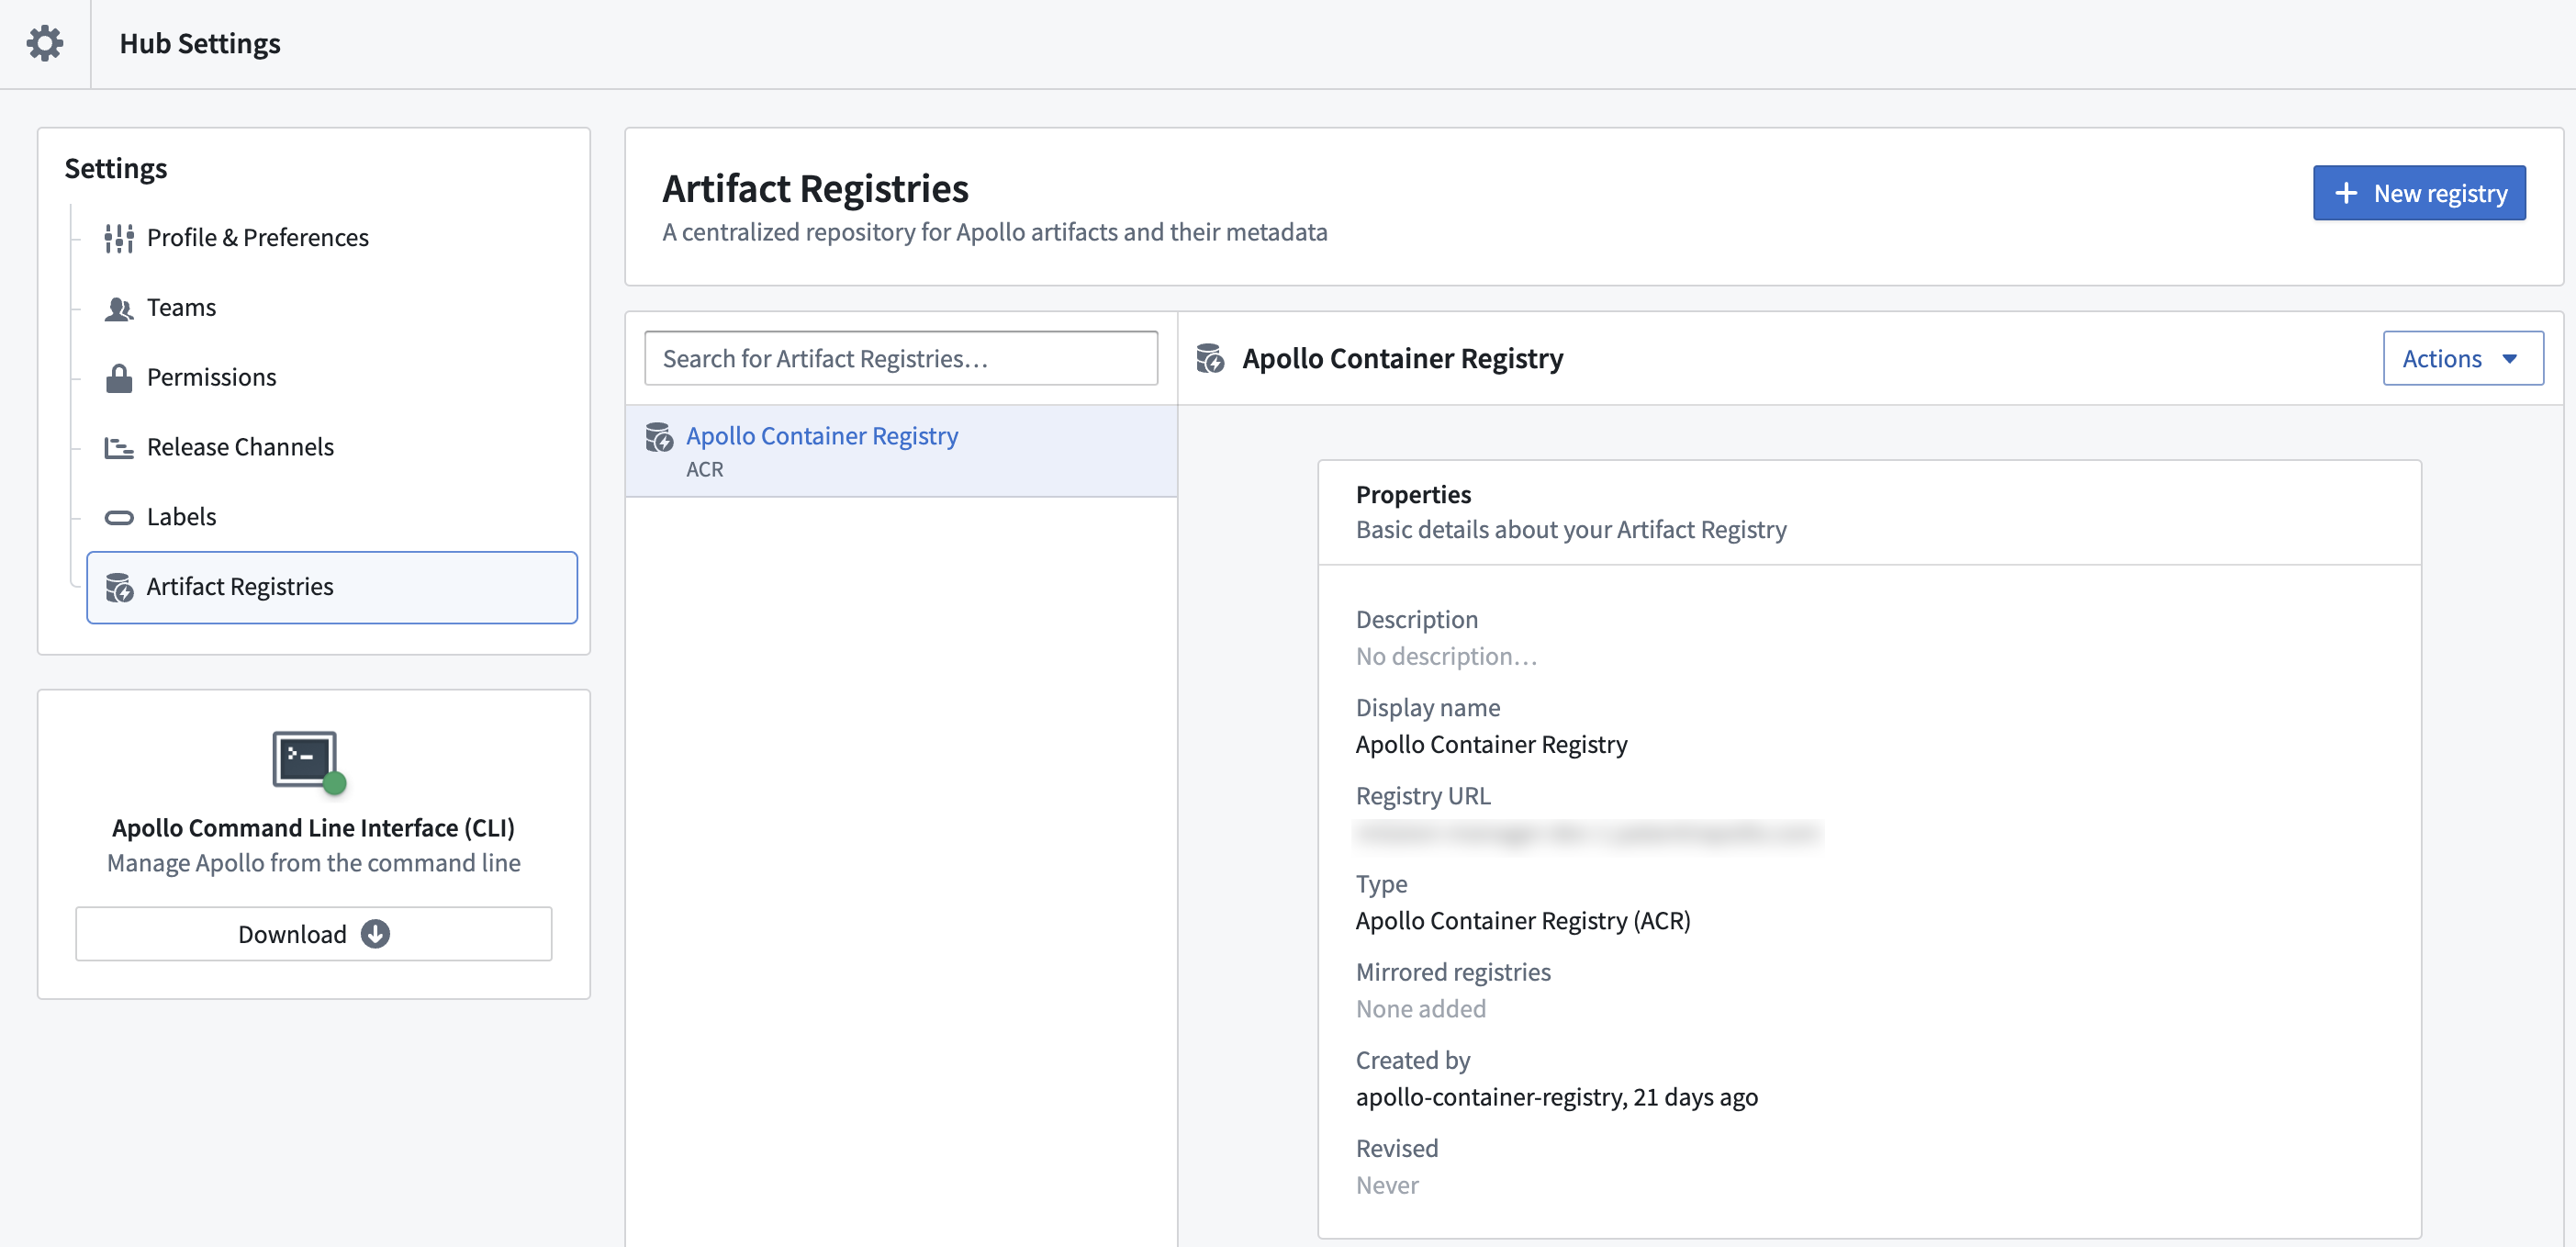Click the download arrow icon
Image resolution: width=2576 pixels, height=1247 pixels.
click(x=375, y=933)
